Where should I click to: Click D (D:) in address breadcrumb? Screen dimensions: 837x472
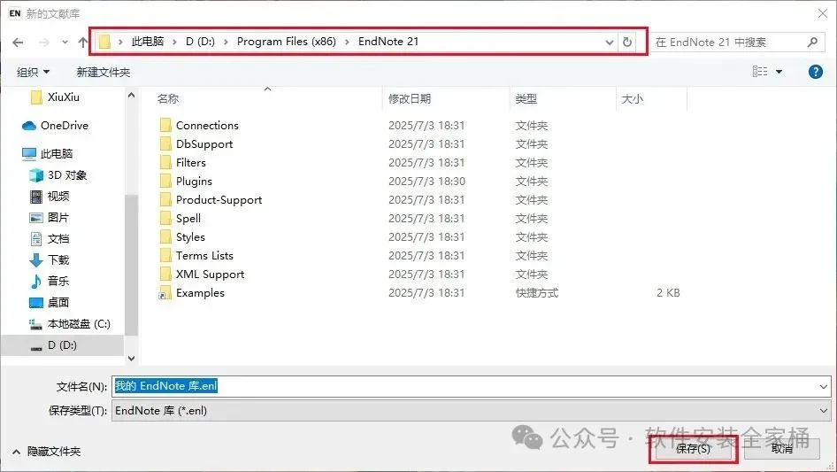(x=200, y=42)
